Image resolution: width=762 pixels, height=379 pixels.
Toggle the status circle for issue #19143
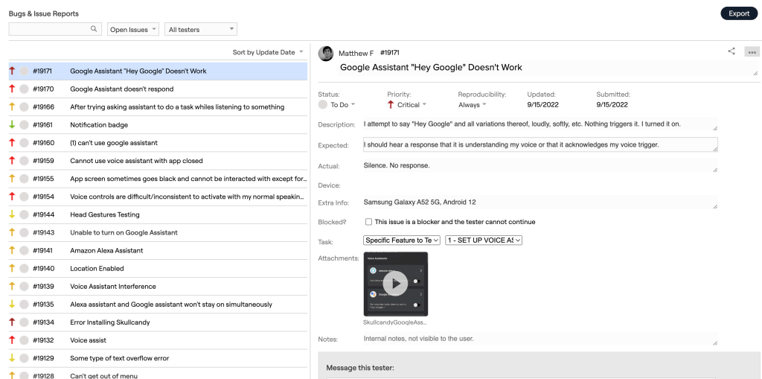pos(24,232)
